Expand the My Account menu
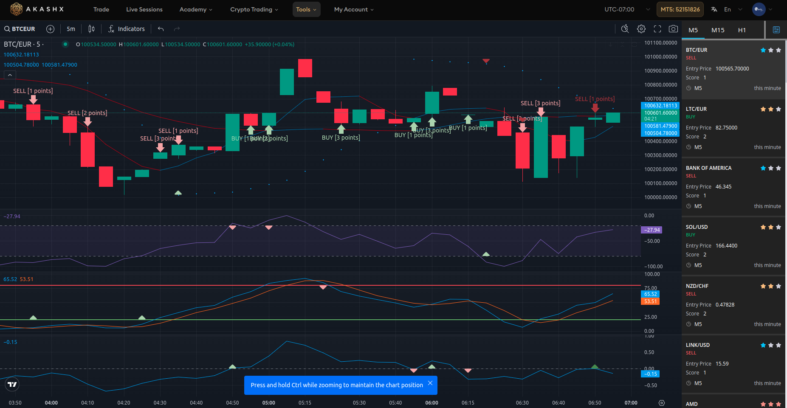Image resolution: width=787 pixels, height=408 pixels. (353, 9)
